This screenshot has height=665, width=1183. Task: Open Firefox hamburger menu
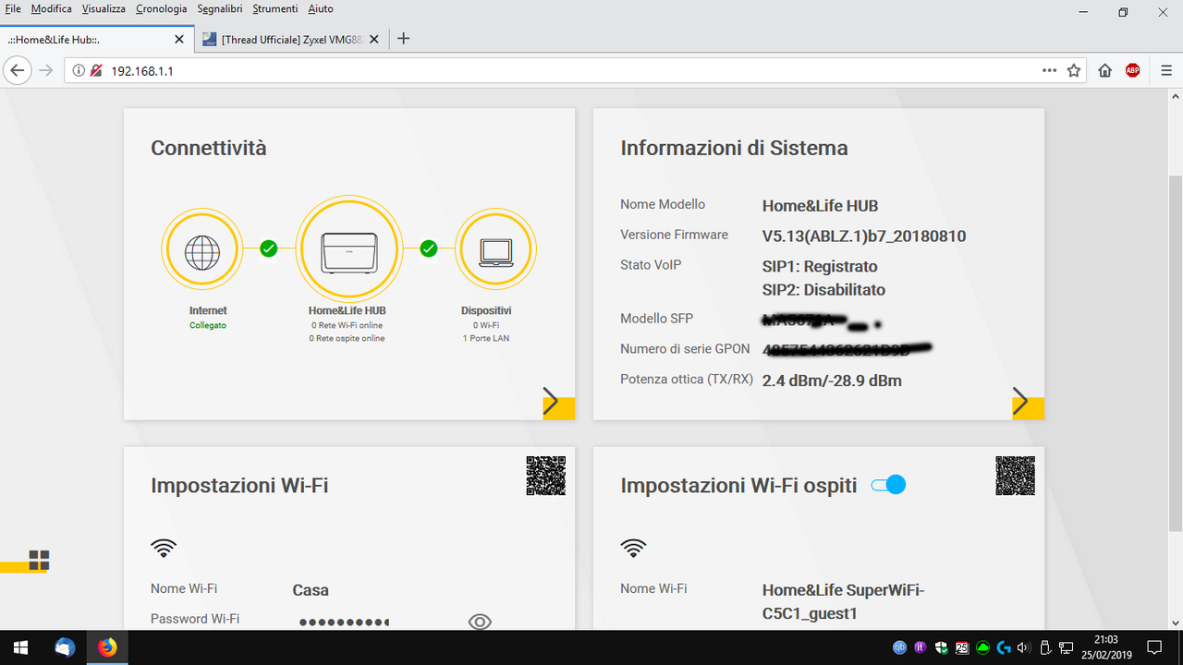[x=1165, y=70]
